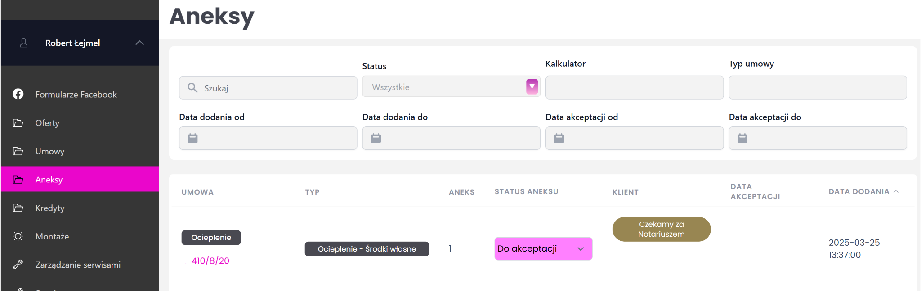Click the Czekamy za Notariuszem badge

click(x=661, y=229)
